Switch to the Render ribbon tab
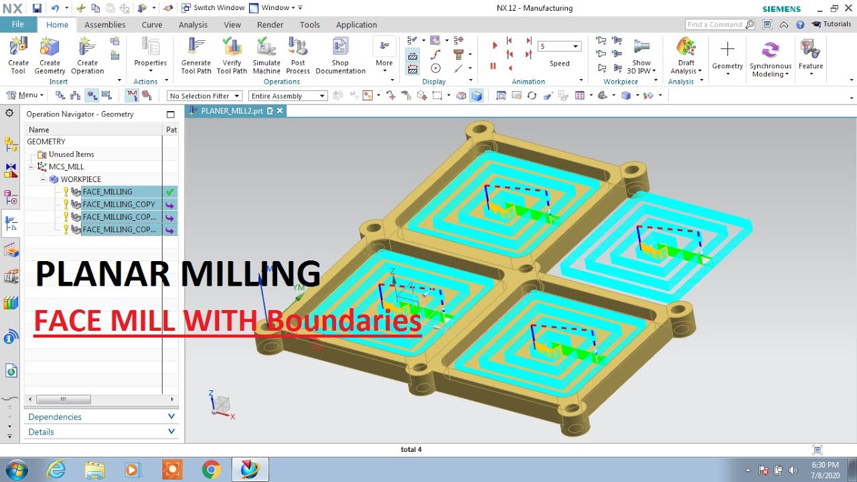Viewport: 857px width, 482px height. point(270,25)
